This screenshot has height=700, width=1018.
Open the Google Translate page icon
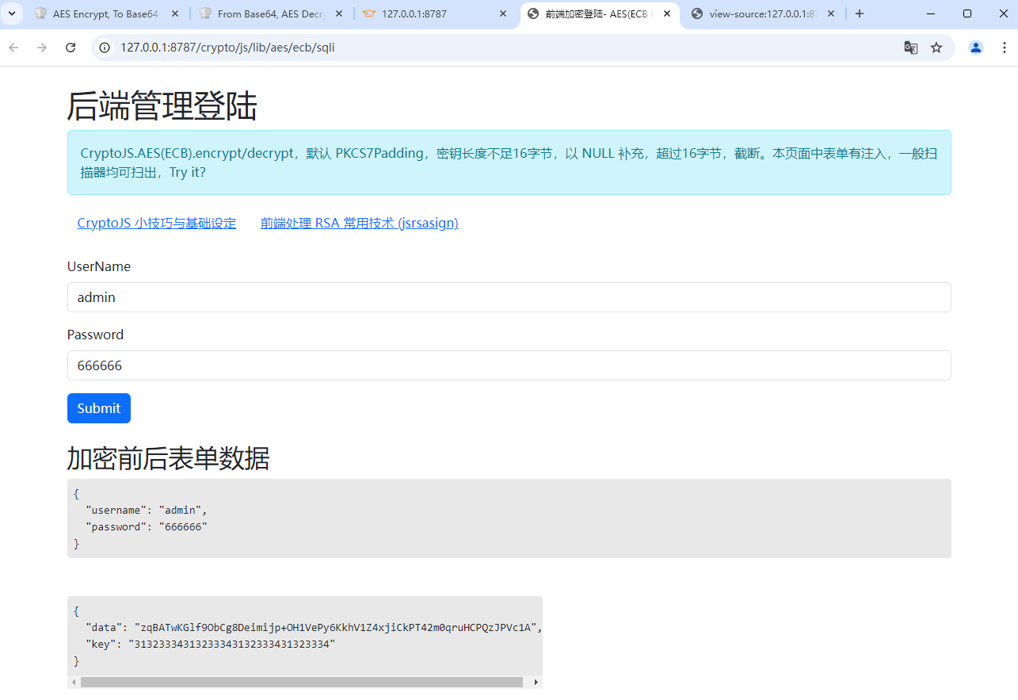pyautogui.click(x=910, y=48)
